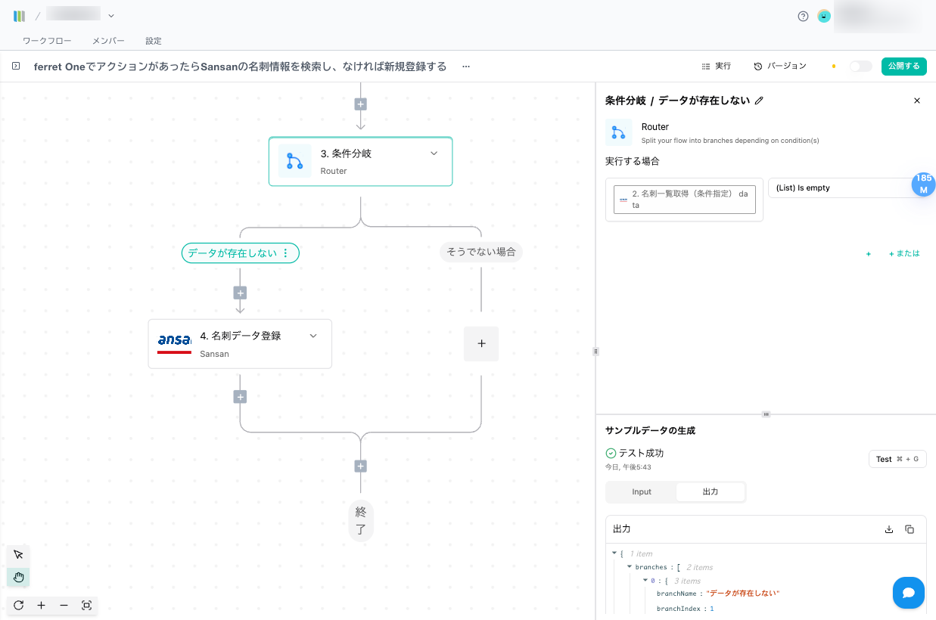The width and height of the screenshot is (936, 620).
Task: Toggle the workflow enable switch
Action: pos(860,67)
